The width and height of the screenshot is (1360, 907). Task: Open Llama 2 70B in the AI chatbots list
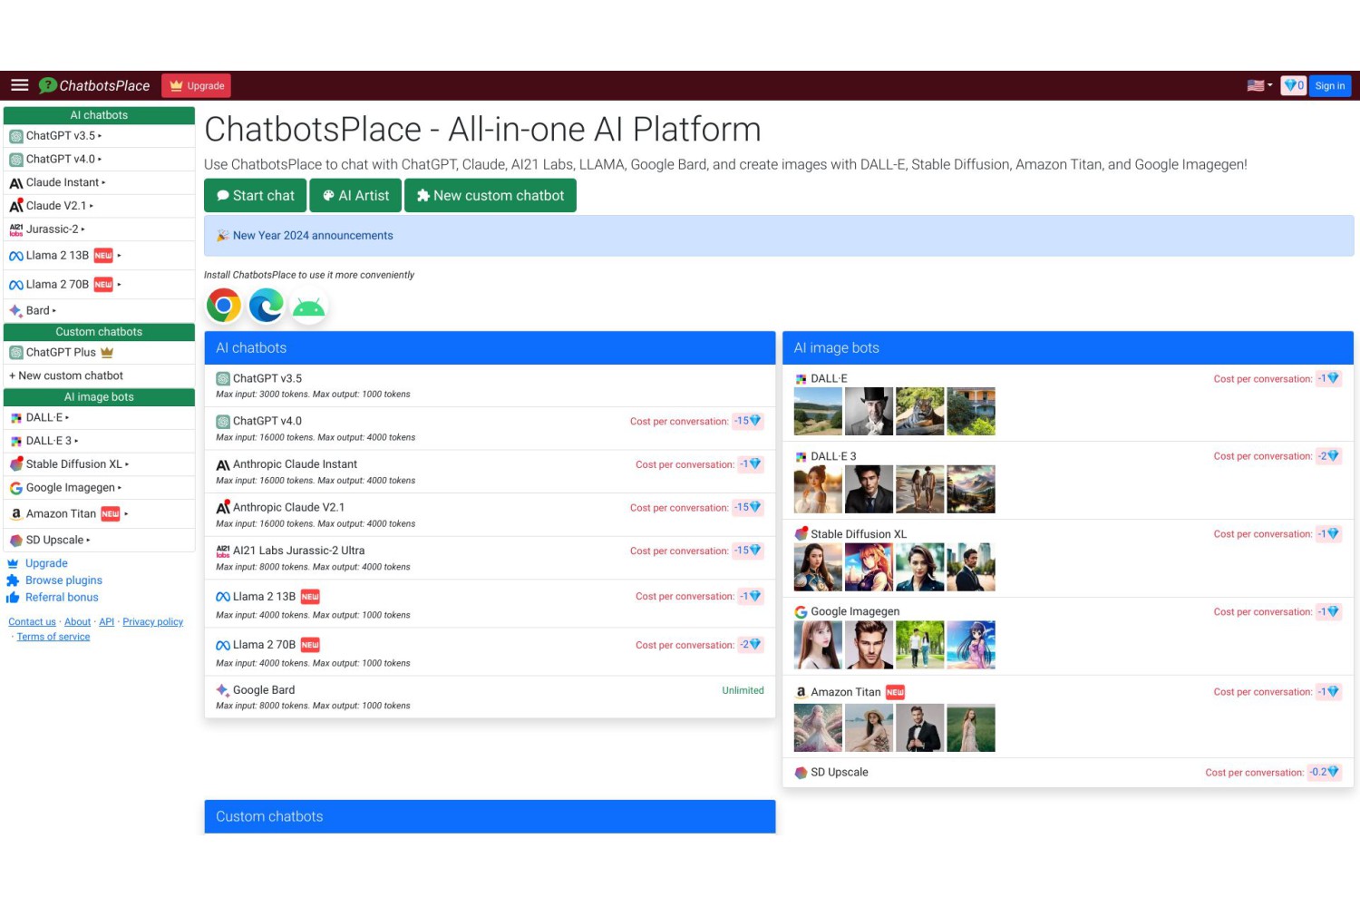point(264,645)
